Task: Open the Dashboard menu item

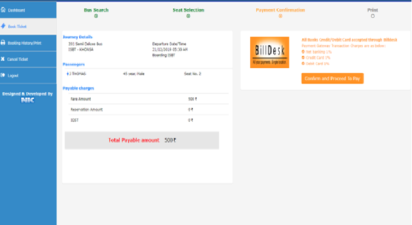Action: click(16, 10)
